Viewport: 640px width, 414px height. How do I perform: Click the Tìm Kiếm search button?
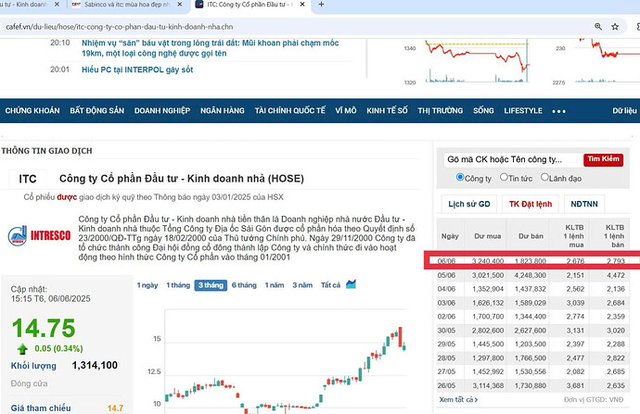603,159
